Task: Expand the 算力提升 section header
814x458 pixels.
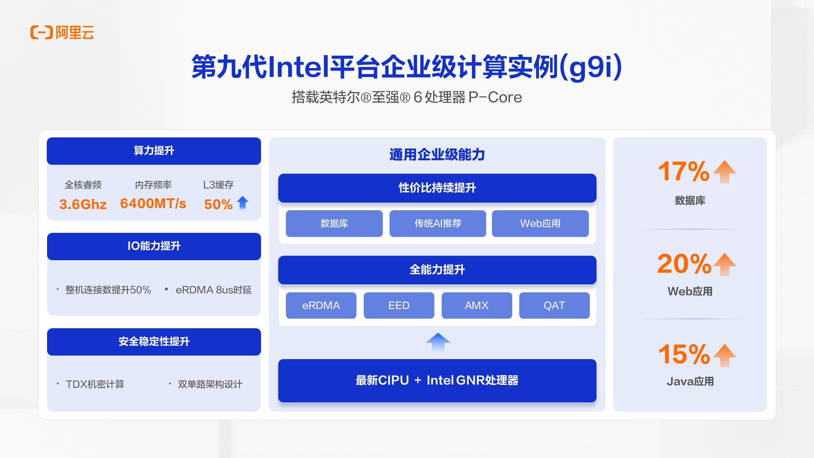Action: (x=154, y=151)
